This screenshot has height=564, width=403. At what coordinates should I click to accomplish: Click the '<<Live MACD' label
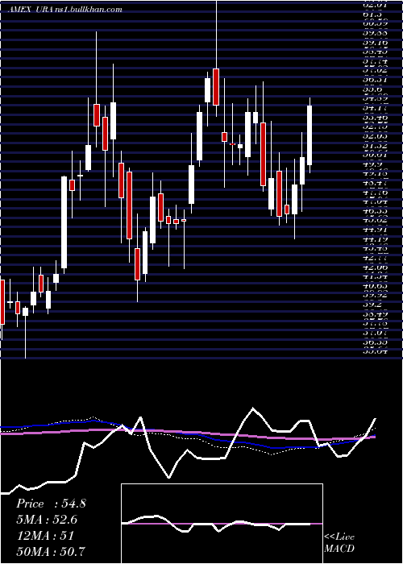tap(339, 543)
